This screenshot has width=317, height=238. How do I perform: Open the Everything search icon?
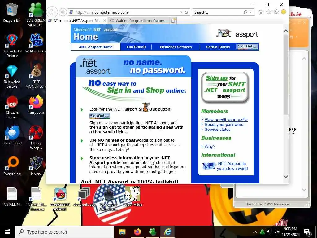coord(12,166)
